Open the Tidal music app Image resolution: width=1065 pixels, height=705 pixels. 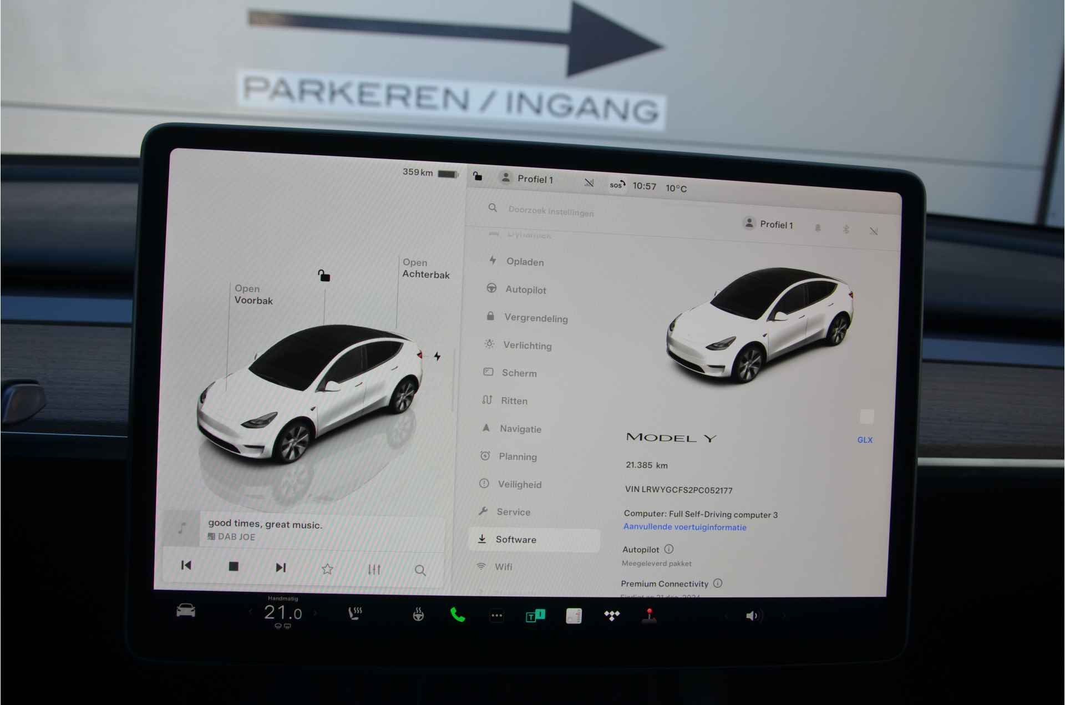612,616
